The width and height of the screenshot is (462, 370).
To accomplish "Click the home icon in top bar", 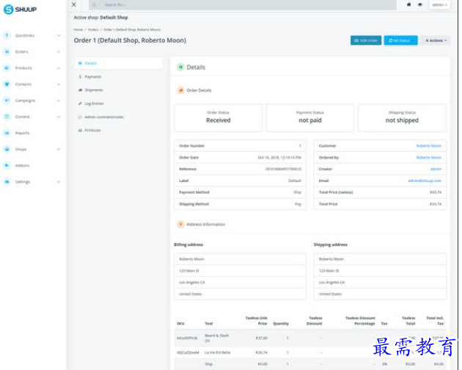I will point(409,4).
